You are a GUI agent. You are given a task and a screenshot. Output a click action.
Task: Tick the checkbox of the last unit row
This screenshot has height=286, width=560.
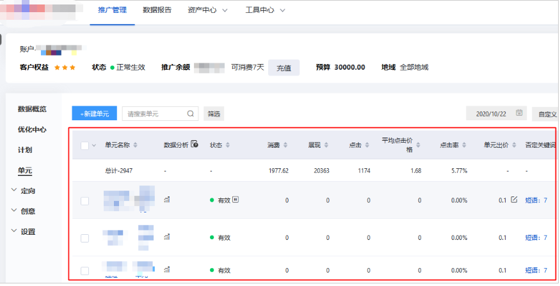pyautogui.click(x=84, y=271)
